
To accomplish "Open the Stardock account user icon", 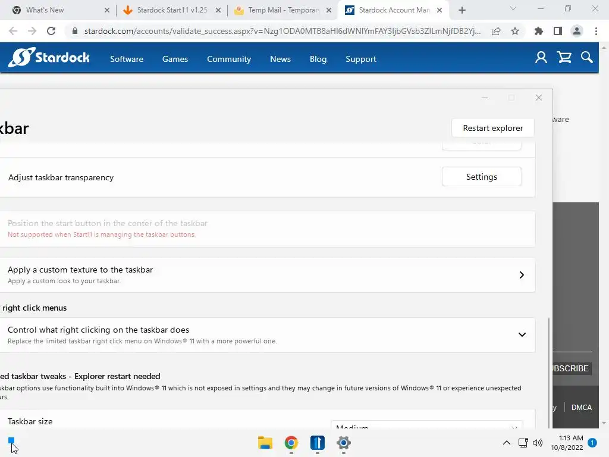I will tap(541, 58).
